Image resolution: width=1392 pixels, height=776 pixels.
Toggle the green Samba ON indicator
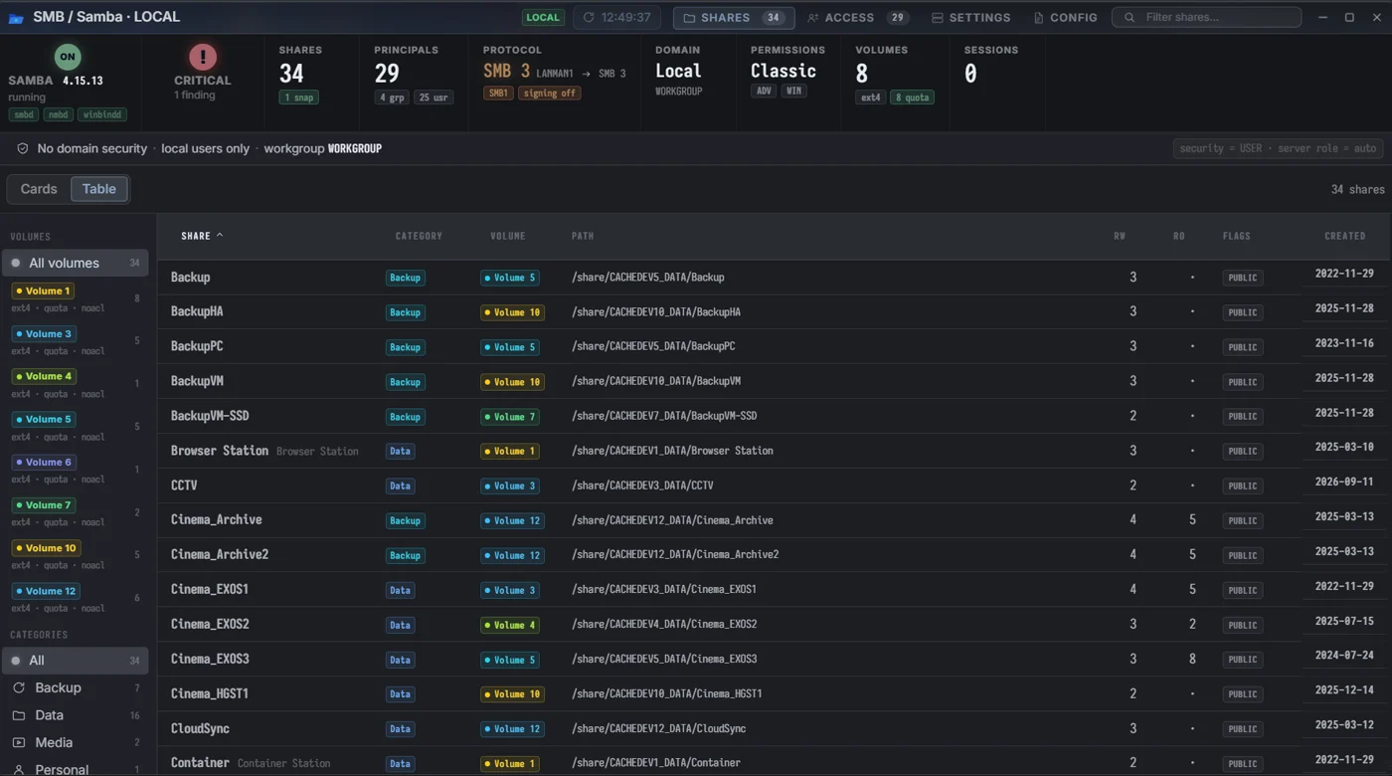tap(68, 57)
